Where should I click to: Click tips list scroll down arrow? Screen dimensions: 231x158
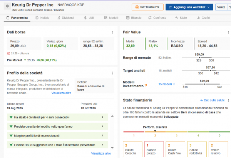(x=112, y=148)
